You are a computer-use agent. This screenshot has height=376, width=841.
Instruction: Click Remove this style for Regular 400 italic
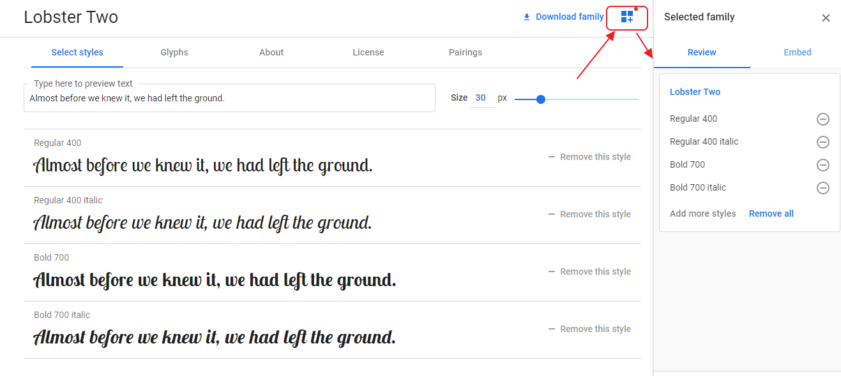click(x=589, y=214)
